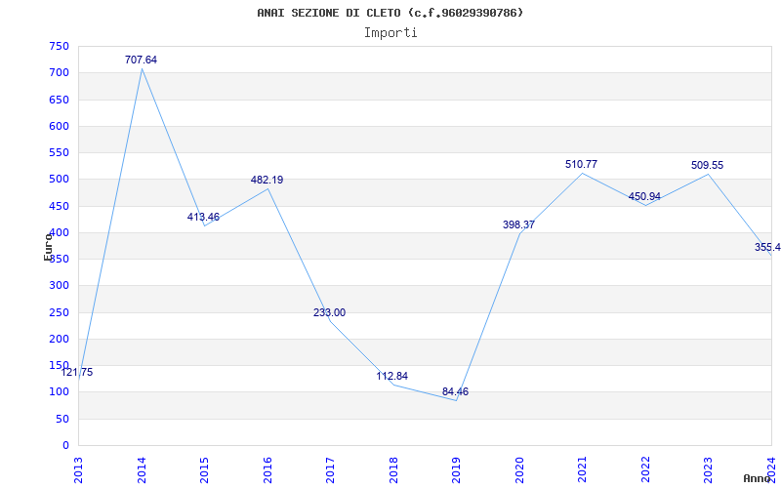Screen dimensions: 781x488
Task: Click the 200 y-axis tick label
Action: [x=59, y=339]
